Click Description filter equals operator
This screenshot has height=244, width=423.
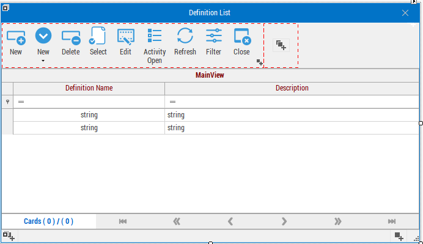coord(172,102)
